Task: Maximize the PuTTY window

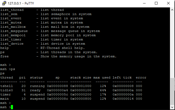Action: coord(156,3)
